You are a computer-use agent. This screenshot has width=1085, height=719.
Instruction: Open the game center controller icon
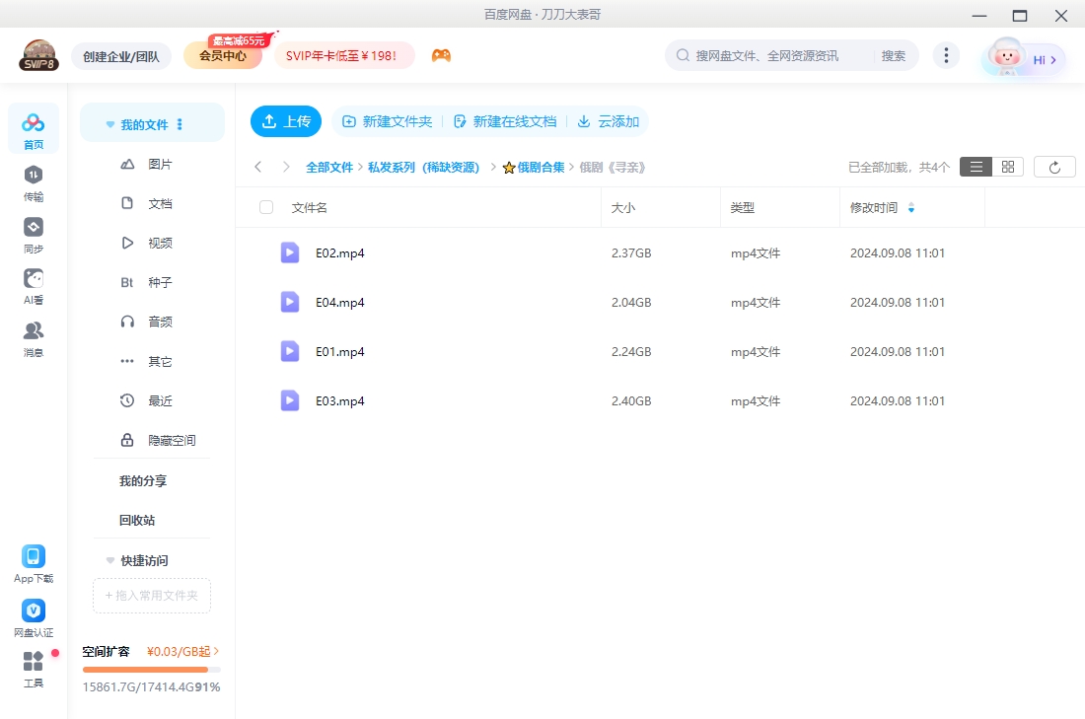click(441, 55)
